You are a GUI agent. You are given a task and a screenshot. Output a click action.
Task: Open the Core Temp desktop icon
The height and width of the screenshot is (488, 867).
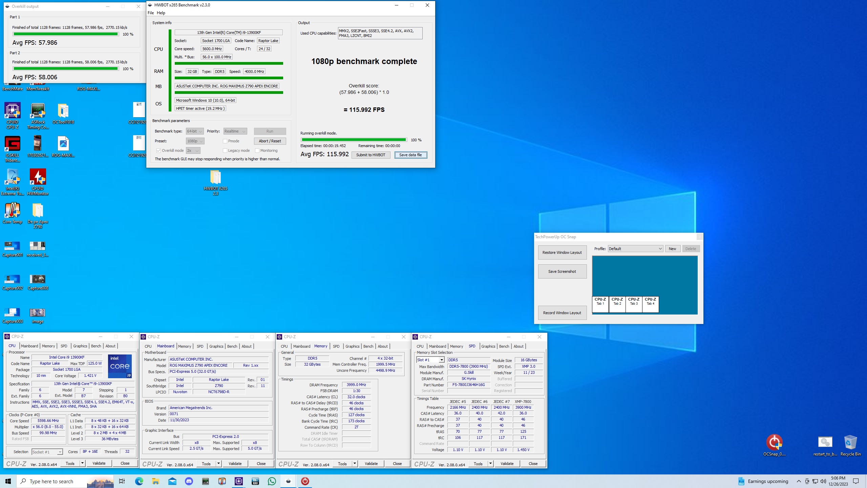(x=13, y=213)
